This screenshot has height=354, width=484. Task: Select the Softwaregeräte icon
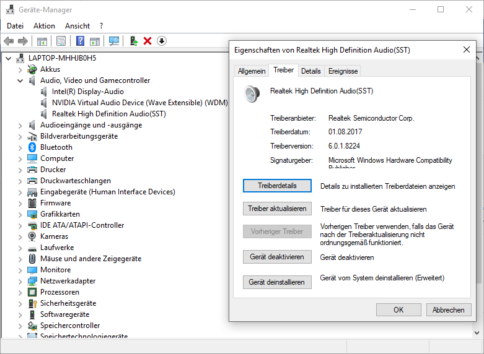(32, 314)
